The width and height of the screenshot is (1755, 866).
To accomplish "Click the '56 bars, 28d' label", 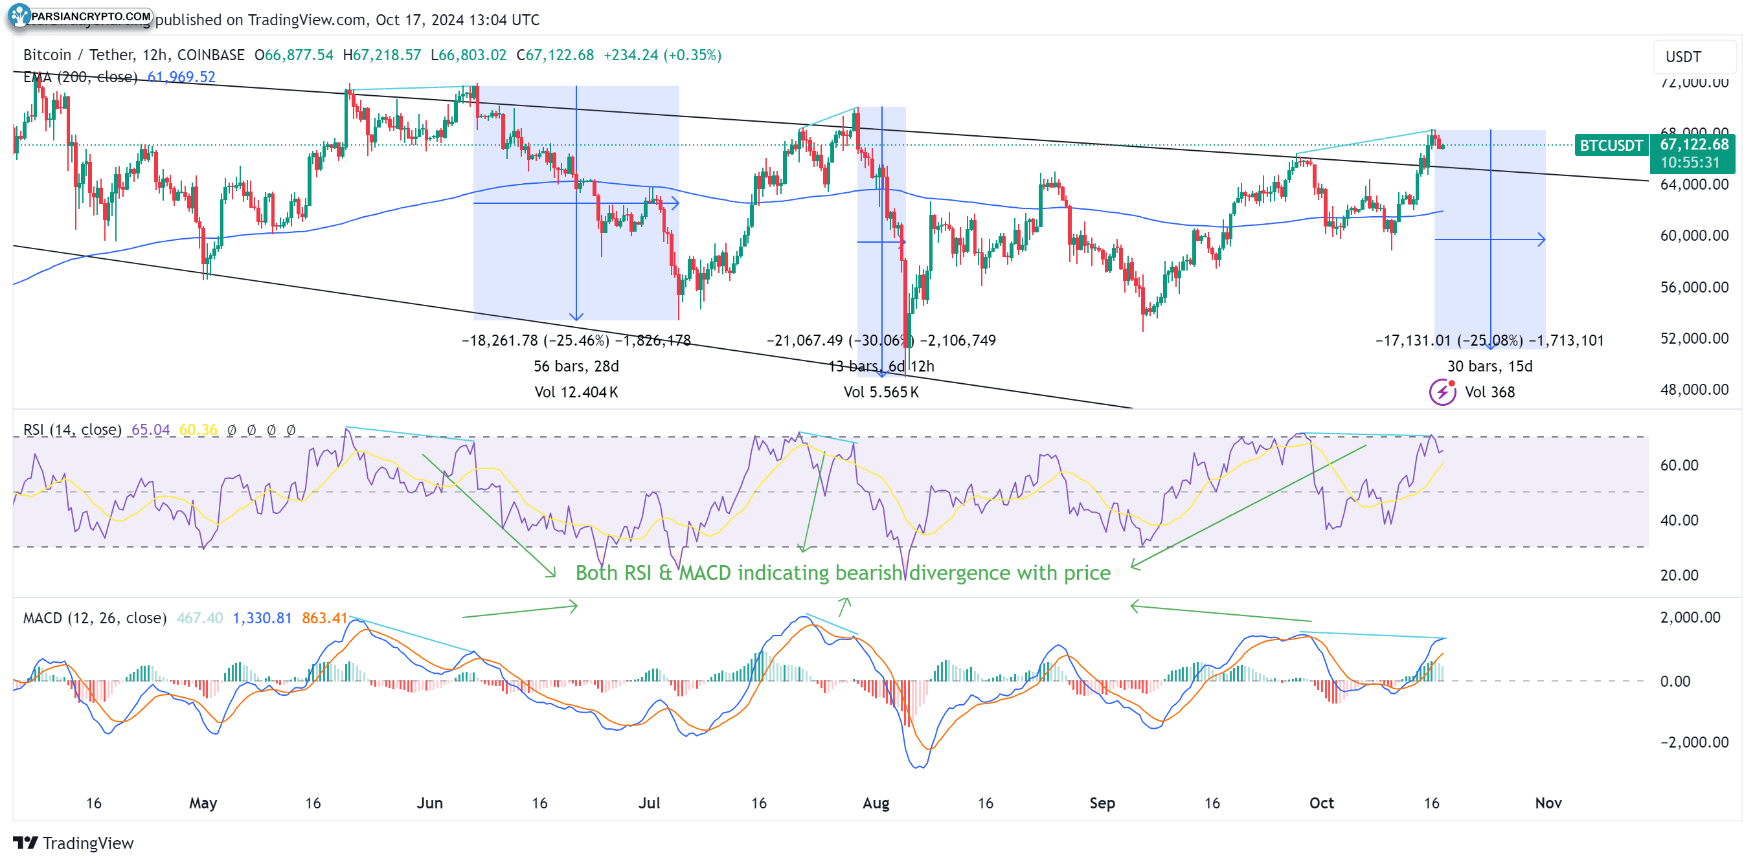I will [x=576, y=366].
